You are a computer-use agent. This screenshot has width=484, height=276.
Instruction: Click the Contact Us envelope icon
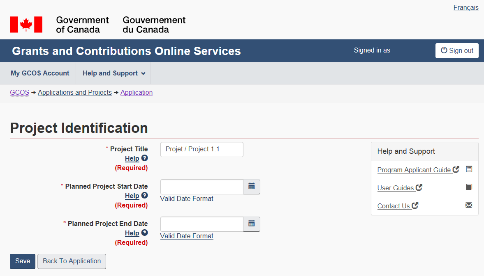pyautogui.click(x=469, y=205)
